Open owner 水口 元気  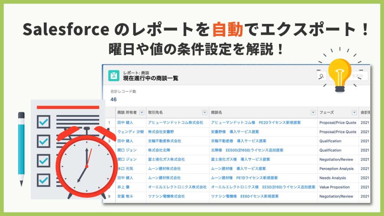125,169
